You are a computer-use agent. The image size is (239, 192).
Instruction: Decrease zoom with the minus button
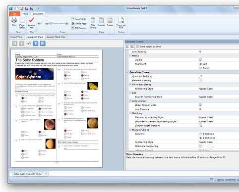pyautogui.click(x=47, y=24)
